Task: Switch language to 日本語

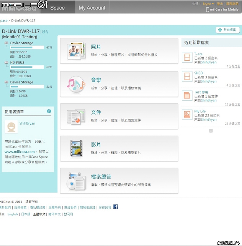Action: 26,214
